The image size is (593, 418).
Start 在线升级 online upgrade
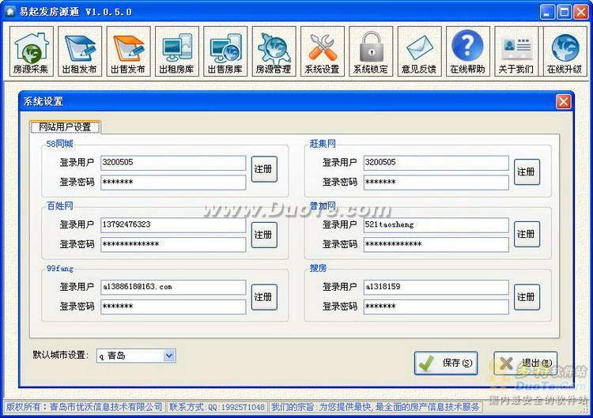coord(565,52)
